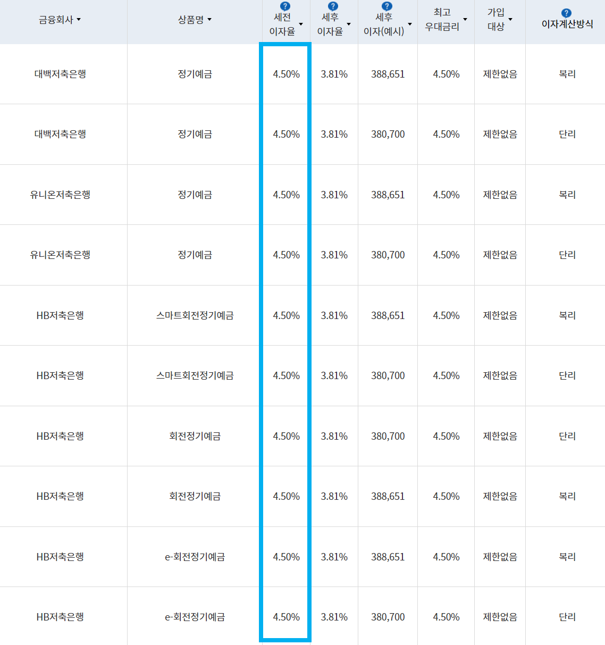Click 정기예금 in 대백저축은행 복리 row
605x645 pixels.
pos(195,74)
